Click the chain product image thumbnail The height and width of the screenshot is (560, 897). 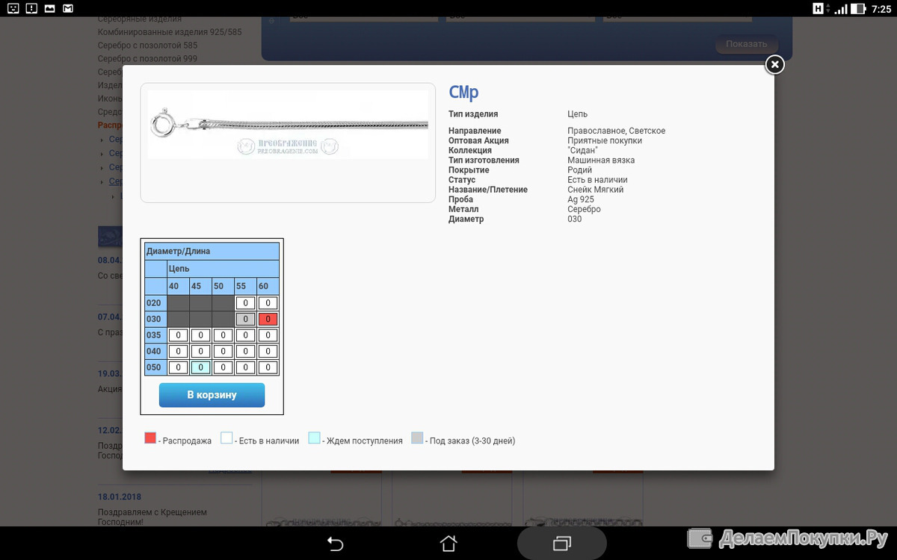pos(288,125)
